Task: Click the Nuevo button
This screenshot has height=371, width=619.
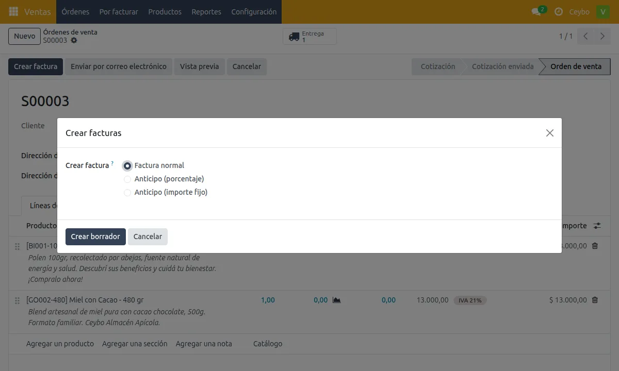Action: (x=24, y=36)
